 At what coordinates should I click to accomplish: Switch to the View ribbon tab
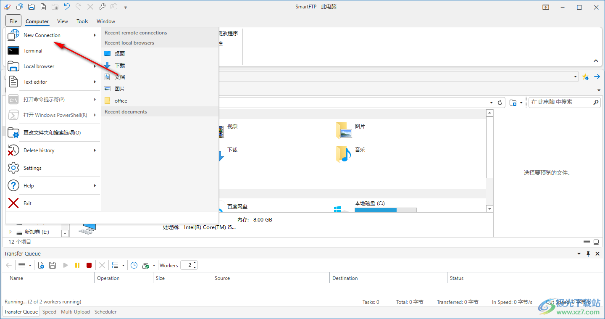click(63, 21)
